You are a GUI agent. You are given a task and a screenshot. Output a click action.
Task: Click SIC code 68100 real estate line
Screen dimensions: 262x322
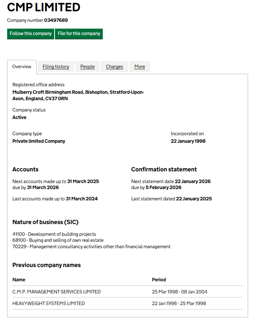tap(58, 240)
